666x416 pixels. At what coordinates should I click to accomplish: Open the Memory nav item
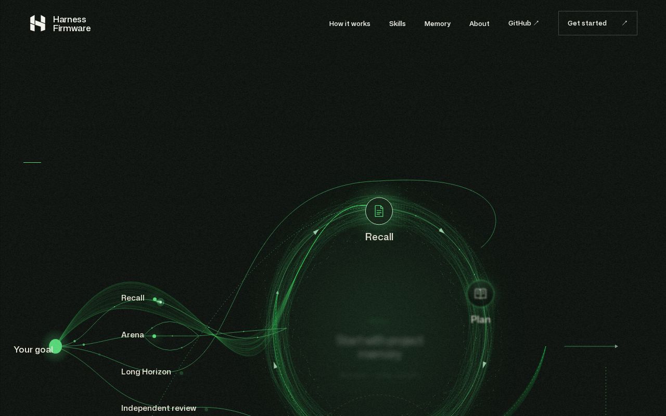tap(438, 23)
